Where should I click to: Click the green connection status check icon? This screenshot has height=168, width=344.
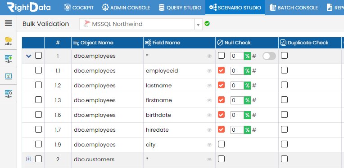(x=207, y=24)
